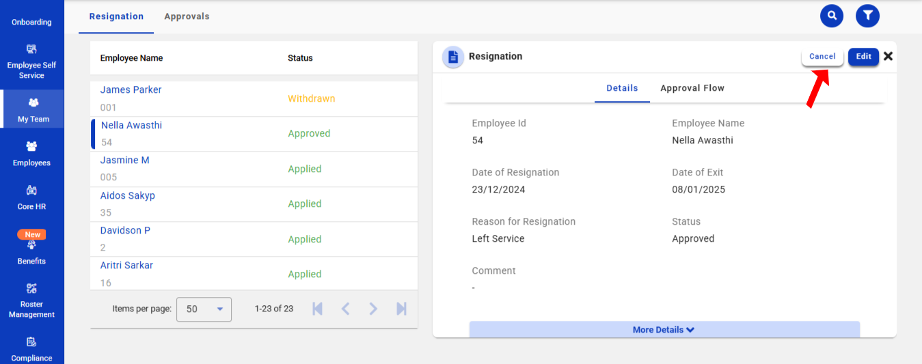Expand More Details section

tap(664, 330)
